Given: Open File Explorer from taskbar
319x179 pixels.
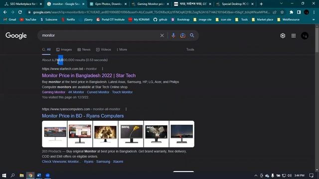Looking at the screenshot, I should pyautogui.click(x=21, y=176).
